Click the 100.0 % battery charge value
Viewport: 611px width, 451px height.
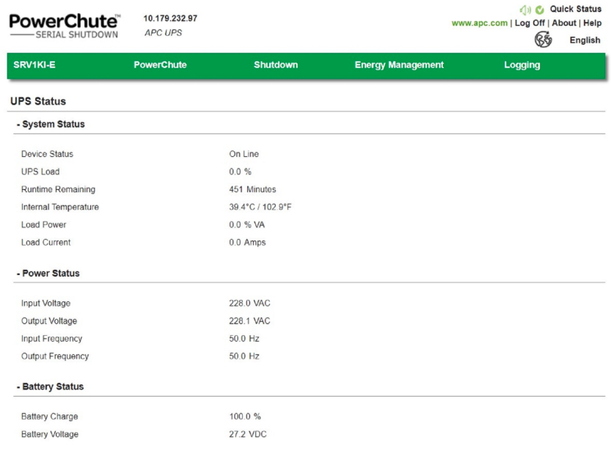245,417
